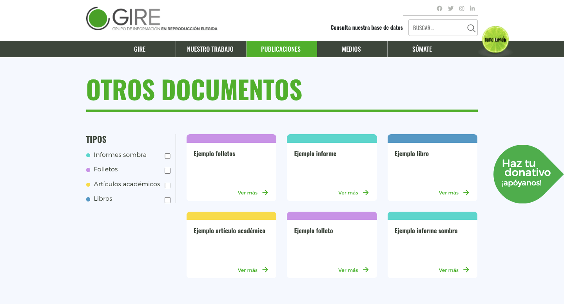Image resolution: width=564 pixels, height=304 pixels.
Task: Check the Folletos filter checkbox
Action: (x=167, y=171)
